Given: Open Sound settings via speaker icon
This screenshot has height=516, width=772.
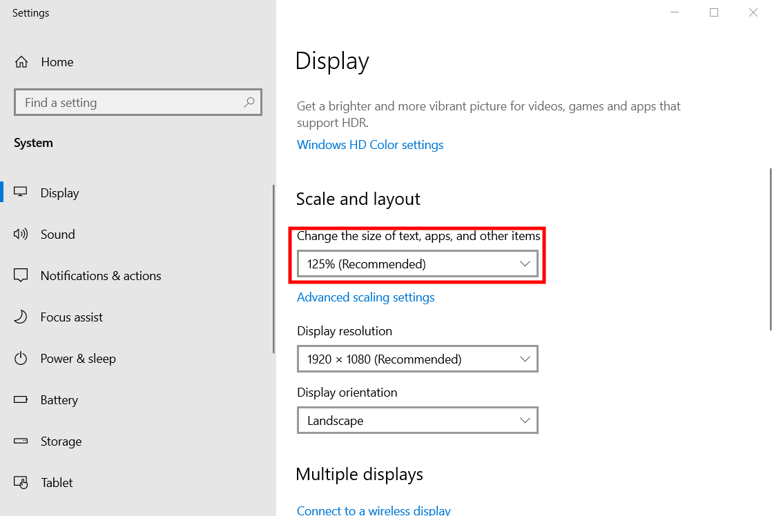Looking at the screenshot, I should (21, 234).
